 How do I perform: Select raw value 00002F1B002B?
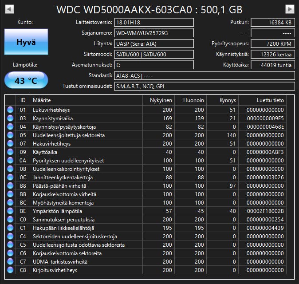(265, 211)
